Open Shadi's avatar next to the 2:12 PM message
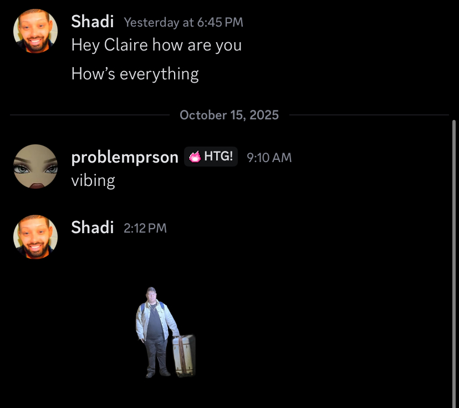This screenshot has width=459, height=408. [35, 237]
